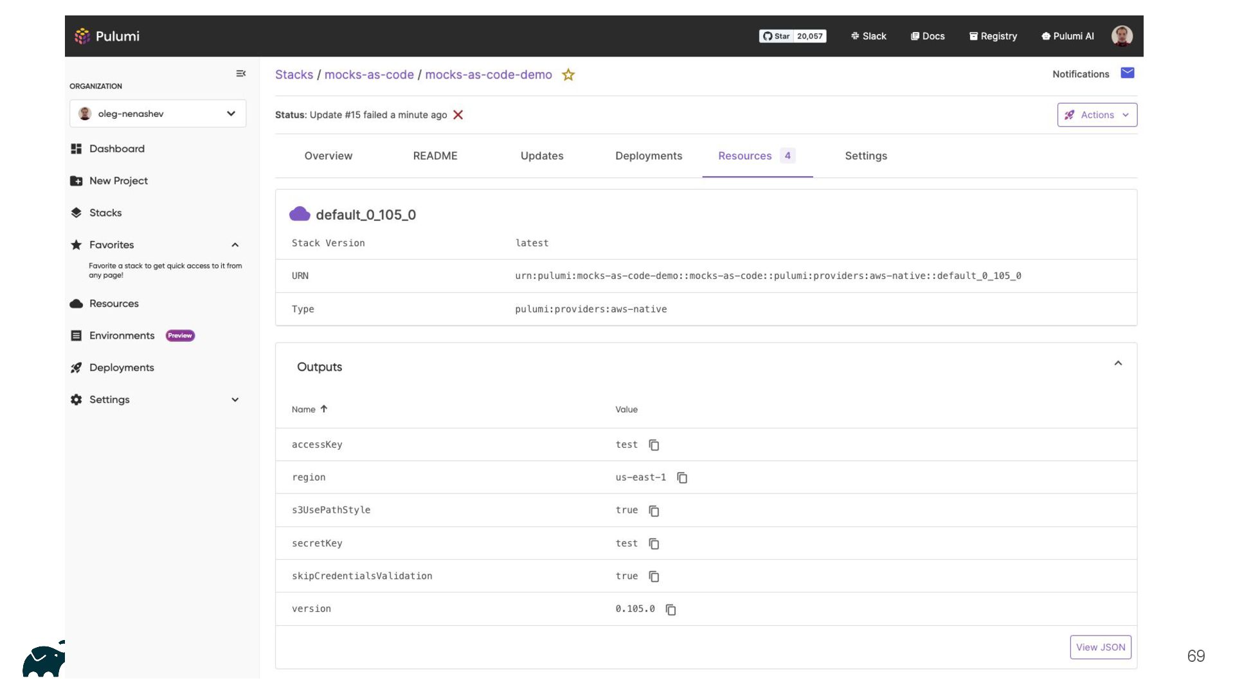Open Pulumi AI from the header

tap(1068, 36)
